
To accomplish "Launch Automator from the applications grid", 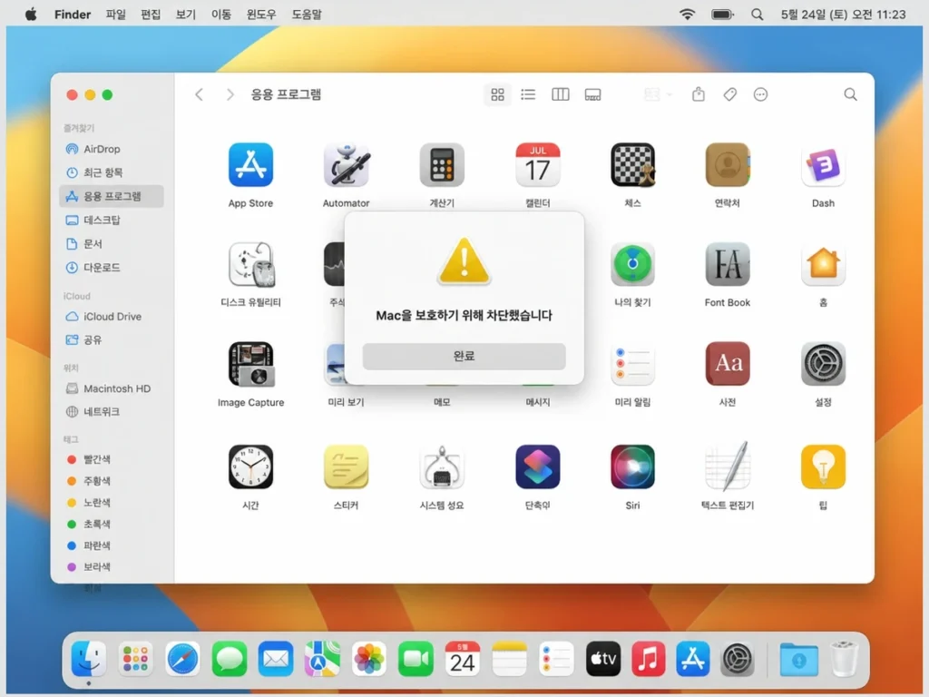I will coord(347,165).
